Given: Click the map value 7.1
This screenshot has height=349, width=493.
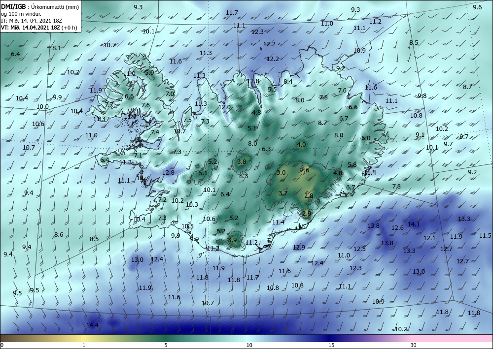Looking at the screenshot, I should tap(138, 155).
